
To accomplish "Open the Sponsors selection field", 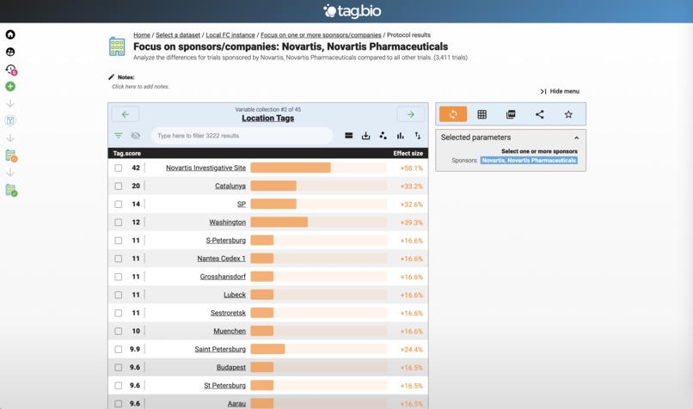I will pos(529,161).
